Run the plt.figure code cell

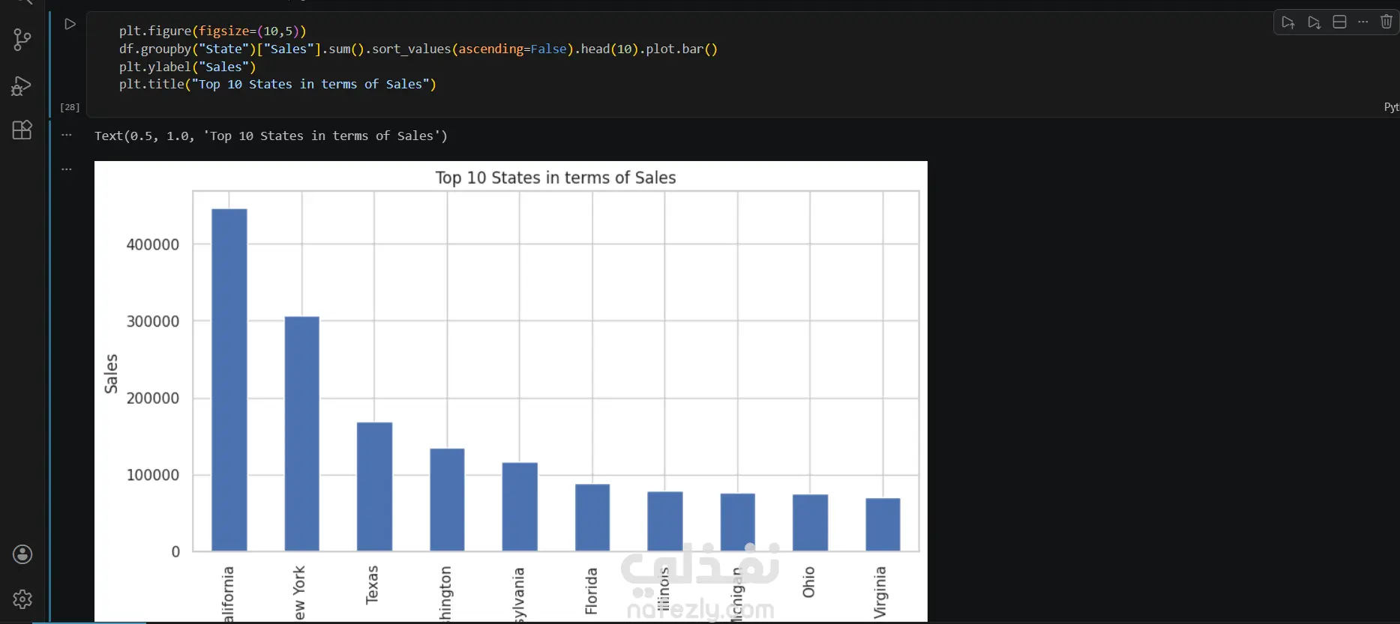(70, 24)
